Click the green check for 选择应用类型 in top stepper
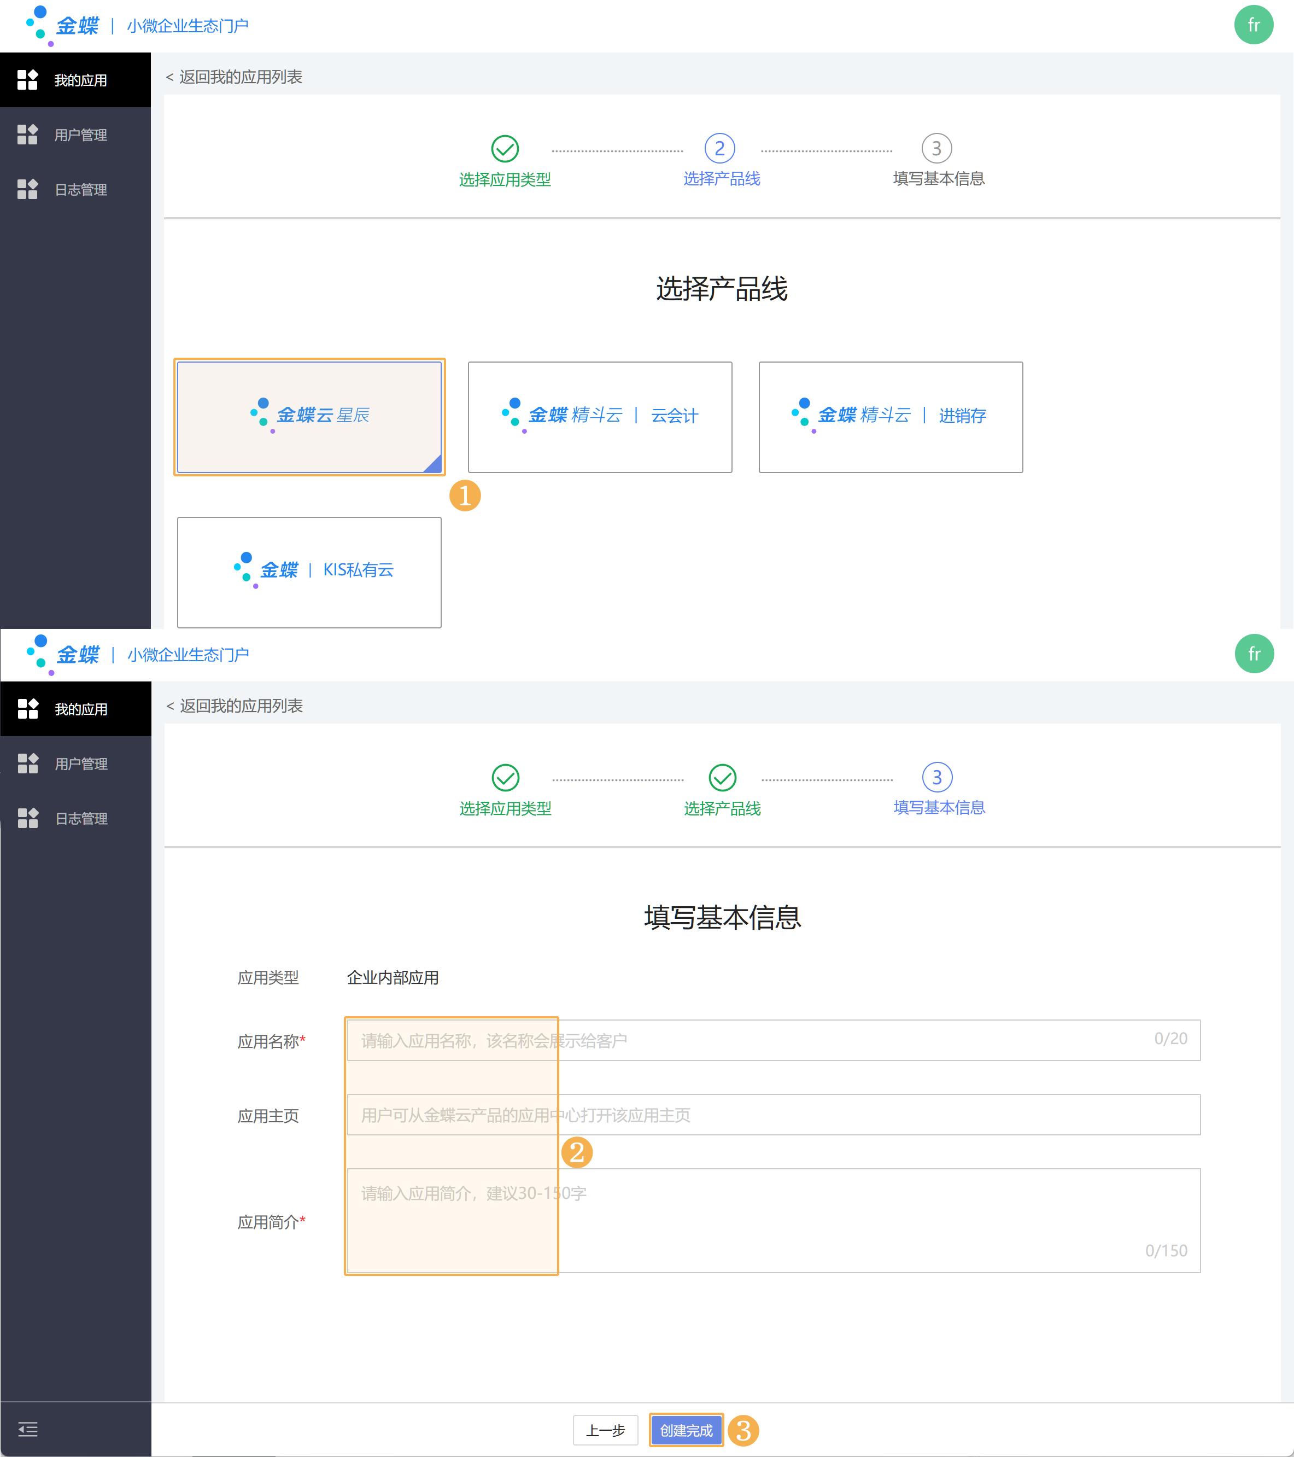Viewport: 1294px width, 1457px height. pyautogui.click(x=505, y=149)
